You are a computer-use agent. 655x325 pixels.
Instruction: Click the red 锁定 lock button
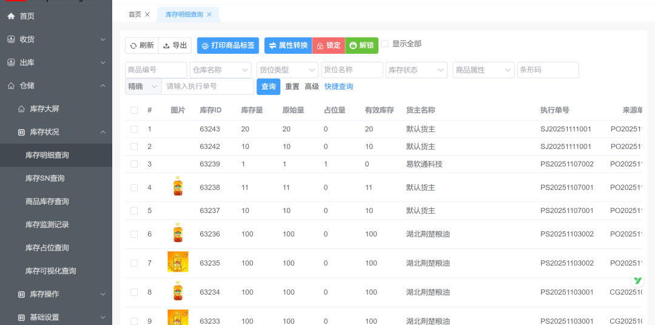tap(329, 45)
